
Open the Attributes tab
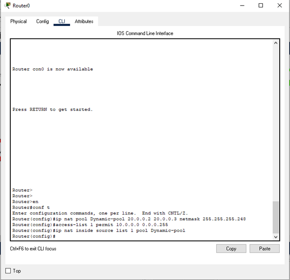click(84, 21)
